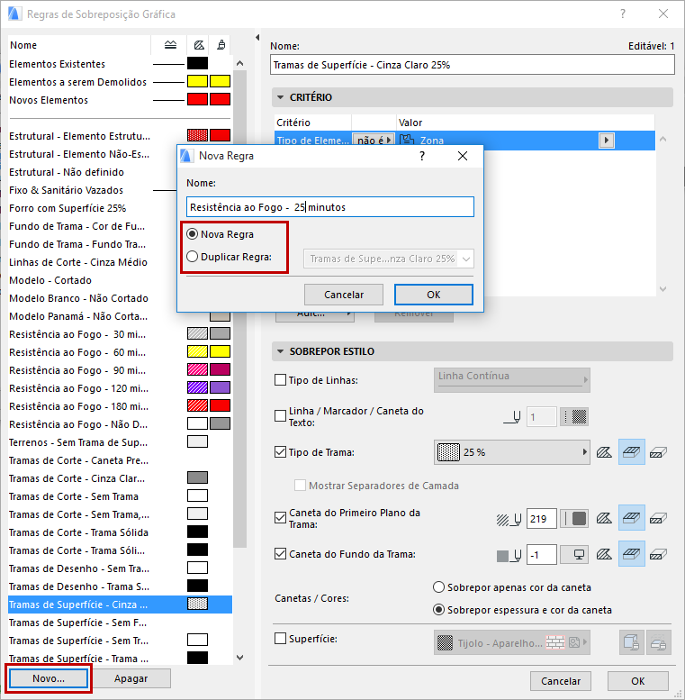
Task: Enable Linha / Marcador / Caneta do Texto checkbox
Action: pyautogui.click(x=280, y=416)
